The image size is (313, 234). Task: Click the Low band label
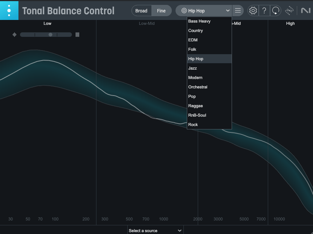click(x=47, y=24)
